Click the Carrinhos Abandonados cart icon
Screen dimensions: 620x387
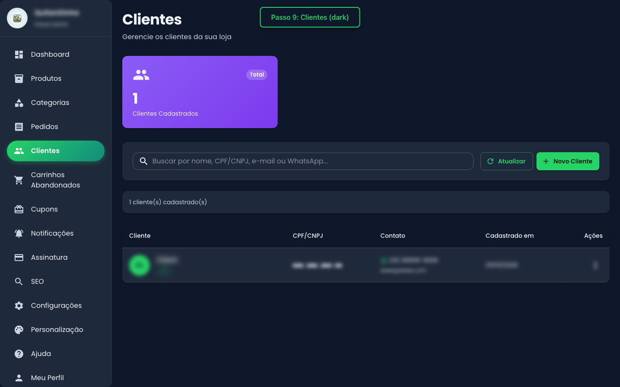coord(19,180)
